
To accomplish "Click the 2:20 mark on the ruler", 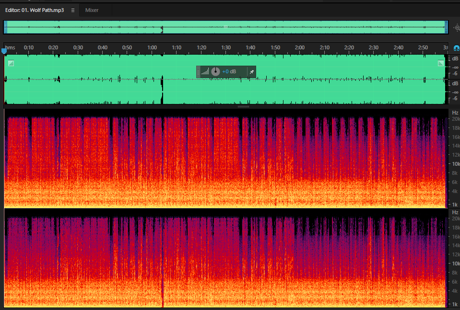I will point(349,47).
